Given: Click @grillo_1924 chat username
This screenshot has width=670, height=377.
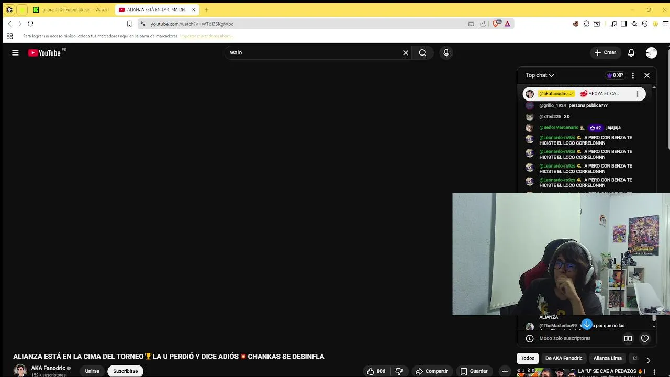Looking at the screenshot, I should (x=553, y=106).
